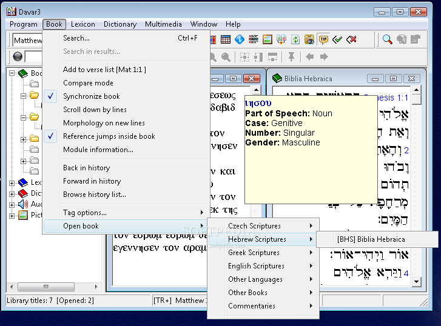Click library tree horizontal scrollbar thumb
Screen dimensions: 441x326
click(x=46, y=287)
